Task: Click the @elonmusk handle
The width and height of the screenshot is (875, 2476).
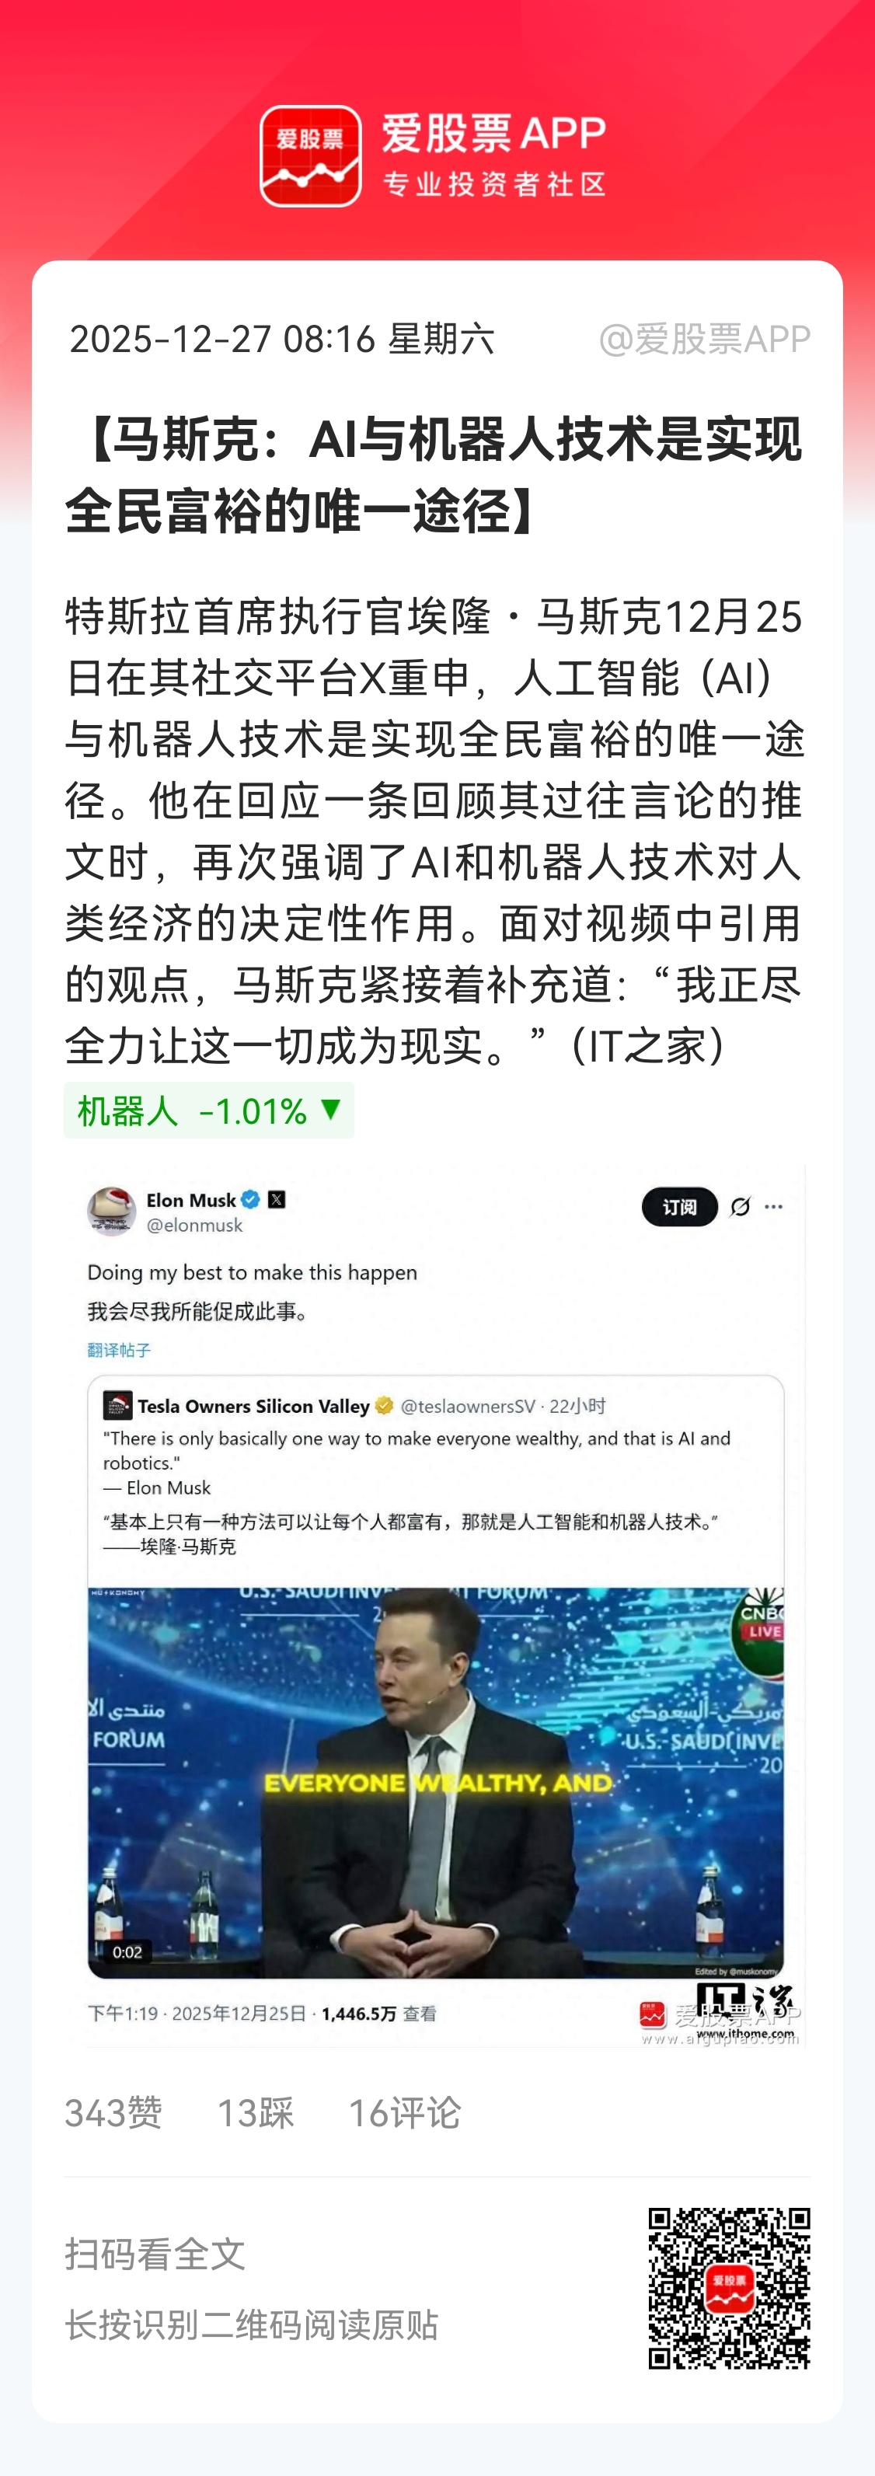Action: [x=194, y=1226]
